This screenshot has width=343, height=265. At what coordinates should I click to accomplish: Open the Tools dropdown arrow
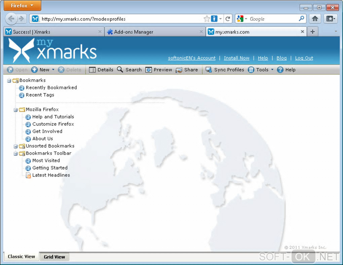[x=272, y=70]
